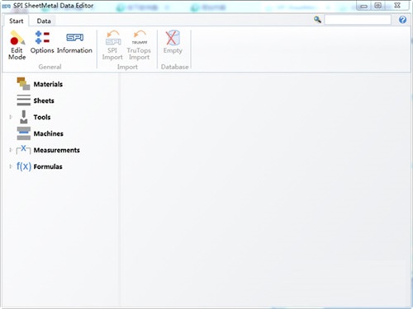
Task: Click the Empty database icon
Action: coord(173,38)
